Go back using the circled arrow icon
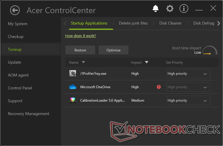223x146 pixels. coord(15,10)
